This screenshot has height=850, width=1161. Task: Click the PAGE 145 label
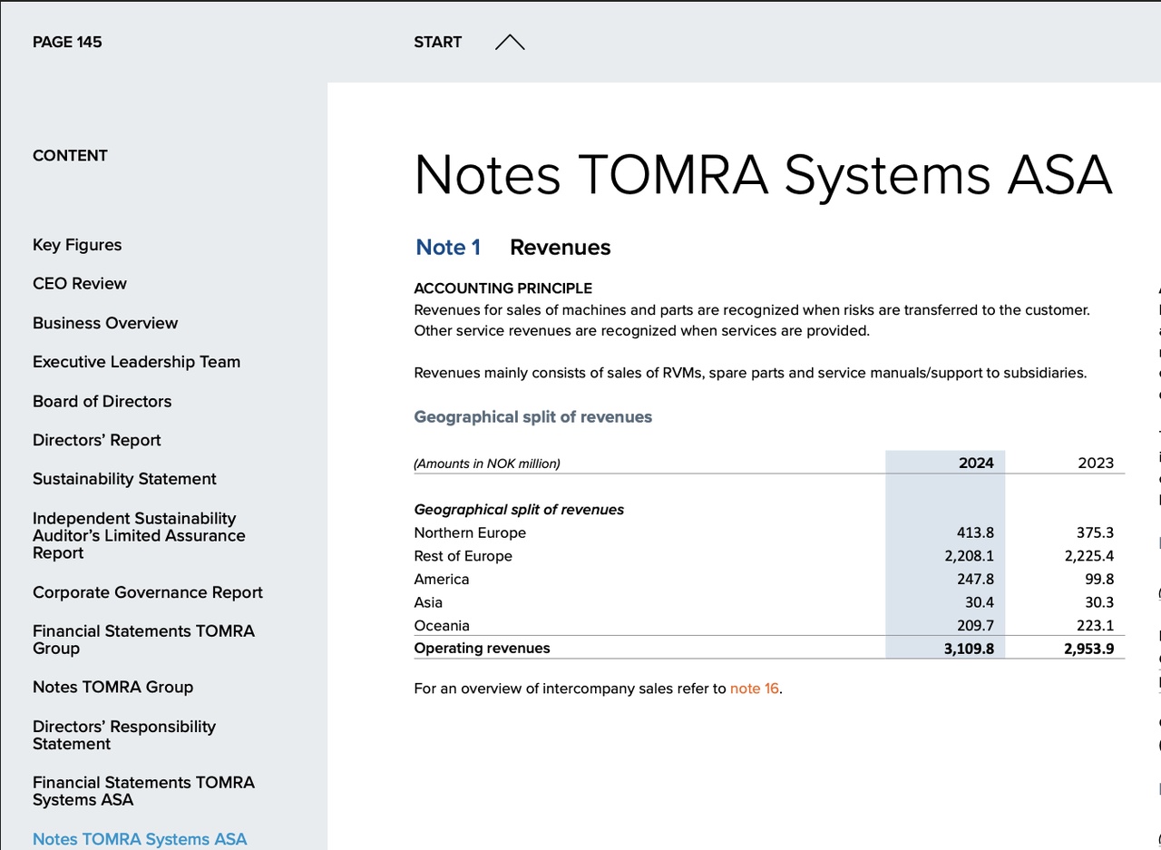pos(67,42)
